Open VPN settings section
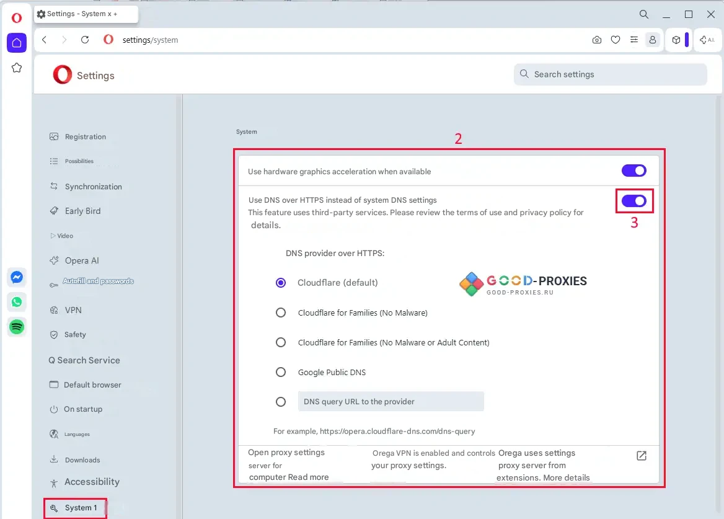This screenshot has width=724, height=519. coord(66,310)
